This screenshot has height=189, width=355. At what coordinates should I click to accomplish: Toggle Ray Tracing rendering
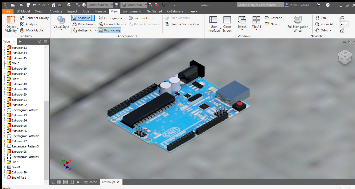point(109,30)
